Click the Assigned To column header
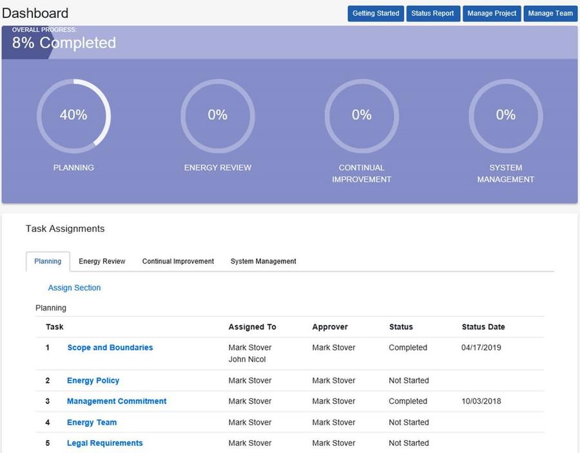This screenshot has width=580, height=453. 252,327
